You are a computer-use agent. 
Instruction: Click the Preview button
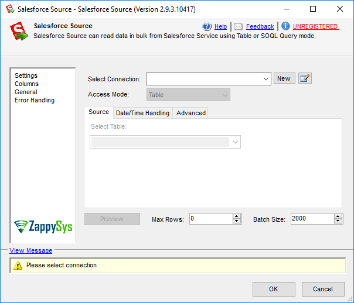(112, 219)
